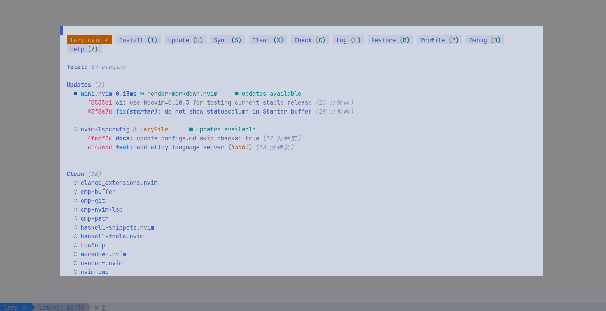
Task: Click circle icon beside haskell-snippets.nvim
Action: pyautogui.click(x=75, y=227)
